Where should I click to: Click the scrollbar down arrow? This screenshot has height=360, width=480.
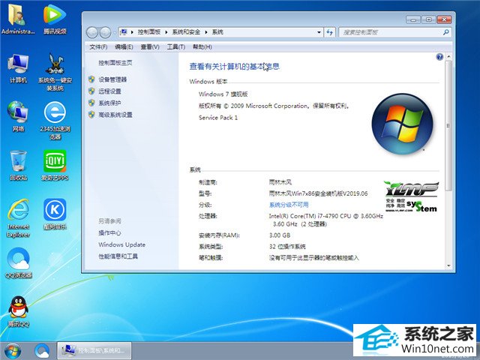tap(448, 265)
